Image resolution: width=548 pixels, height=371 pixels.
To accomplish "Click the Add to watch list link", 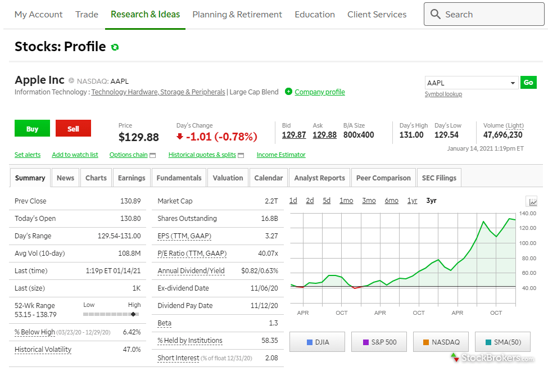I will point(75,155).
